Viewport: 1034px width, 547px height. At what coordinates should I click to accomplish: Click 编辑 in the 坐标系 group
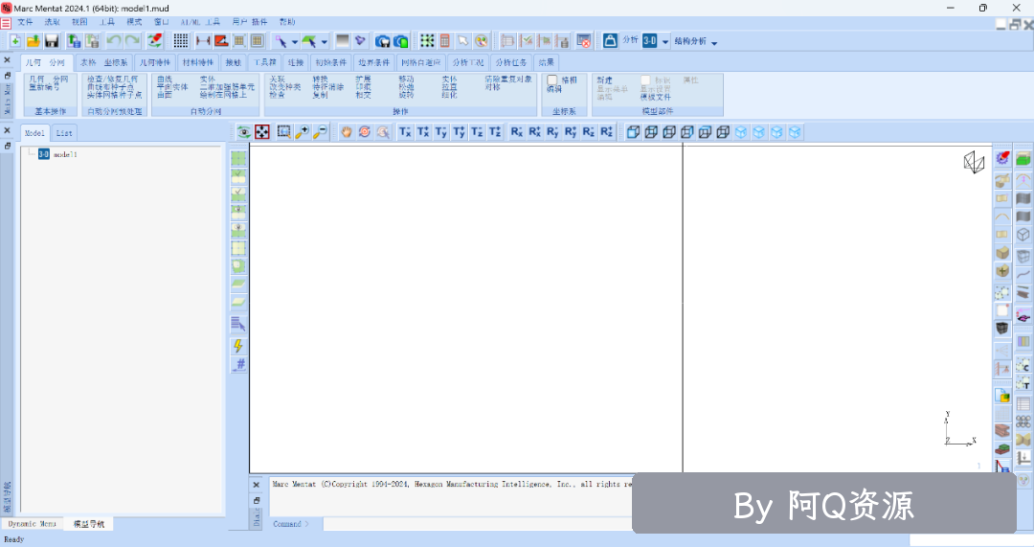[x=554, y=89]
